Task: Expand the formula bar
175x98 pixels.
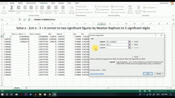Action: pos(173,20)
